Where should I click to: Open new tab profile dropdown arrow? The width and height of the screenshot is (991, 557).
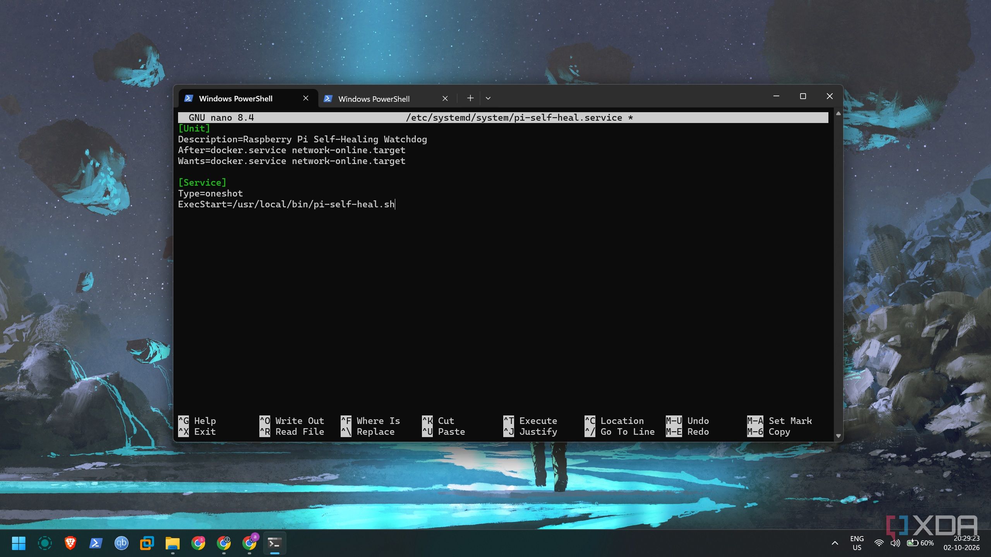tap(488, 98)
